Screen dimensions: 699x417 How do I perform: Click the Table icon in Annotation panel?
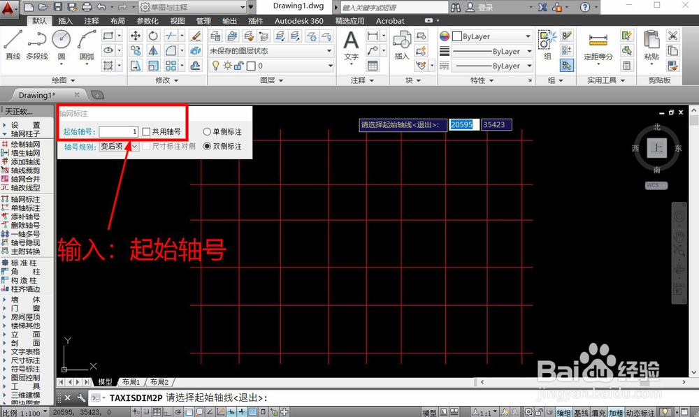(x=373, y=66)
